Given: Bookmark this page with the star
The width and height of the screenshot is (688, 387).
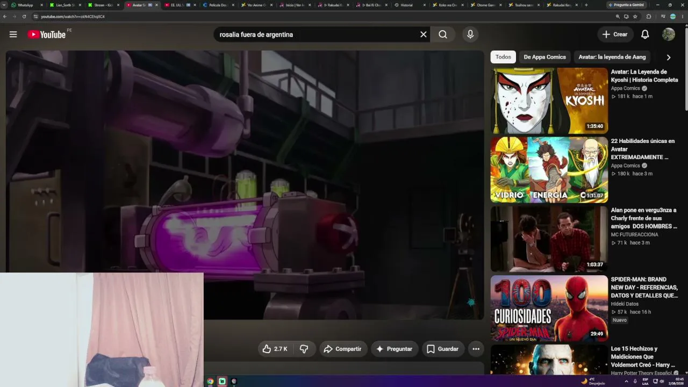Looking at the screenshot, I should (x=635, y=17).
